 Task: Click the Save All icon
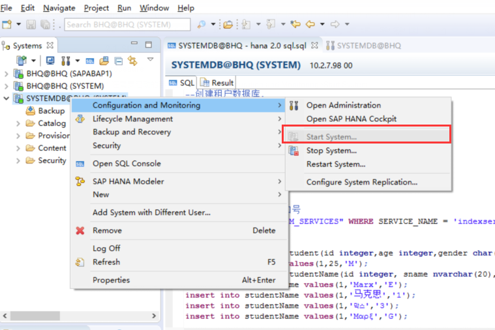point(45,24)
